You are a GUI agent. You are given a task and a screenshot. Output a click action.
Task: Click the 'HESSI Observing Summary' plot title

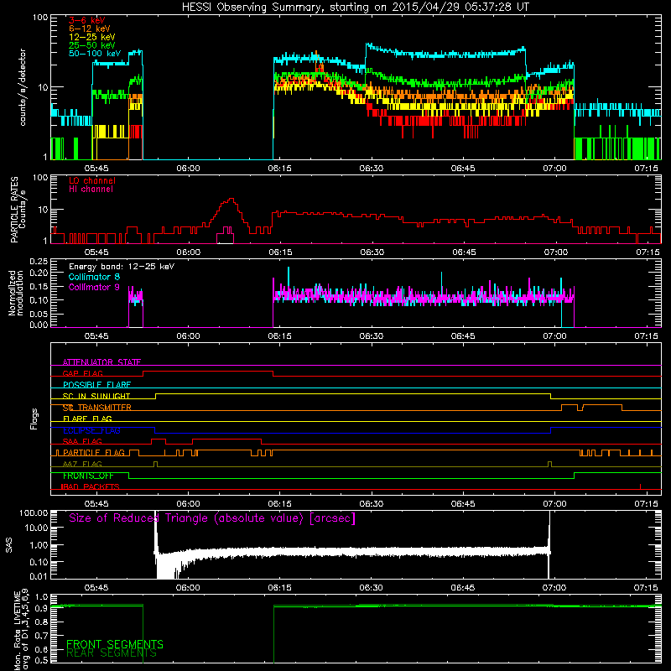(355, 7)
